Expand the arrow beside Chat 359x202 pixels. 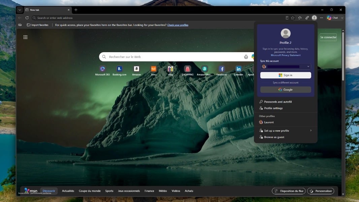pyautogui.click(x=342, y=18)
